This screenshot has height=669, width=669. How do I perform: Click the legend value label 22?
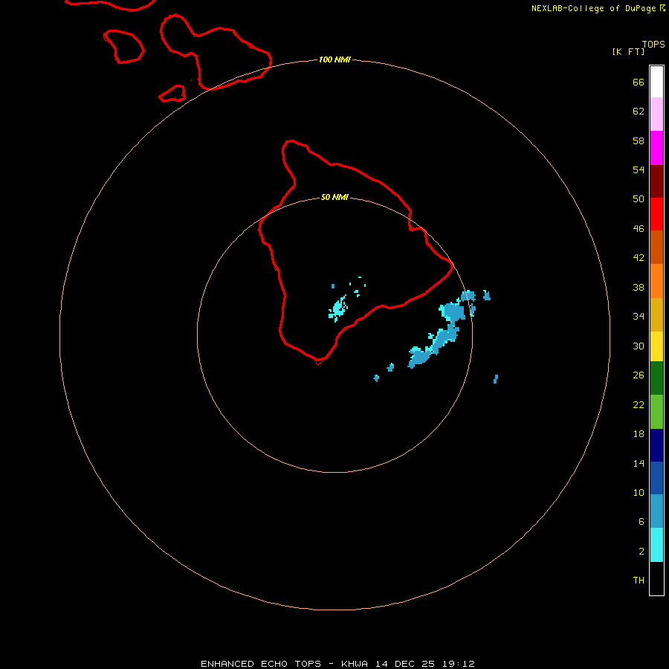(x=639, y=404)
